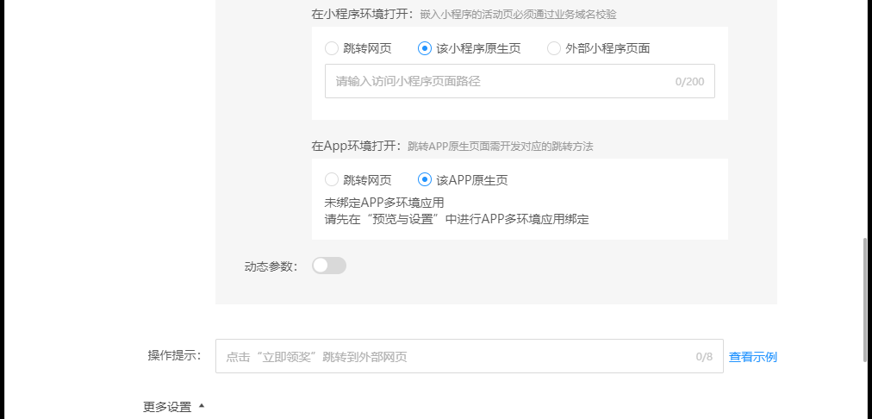Open the 查看示例 link

click(x=753, y=357)
